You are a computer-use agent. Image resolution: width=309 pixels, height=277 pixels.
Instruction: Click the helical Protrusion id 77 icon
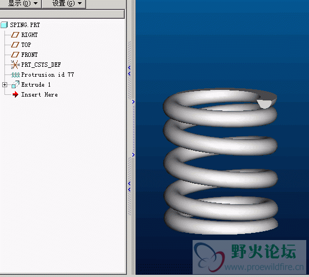pos(15,74)
